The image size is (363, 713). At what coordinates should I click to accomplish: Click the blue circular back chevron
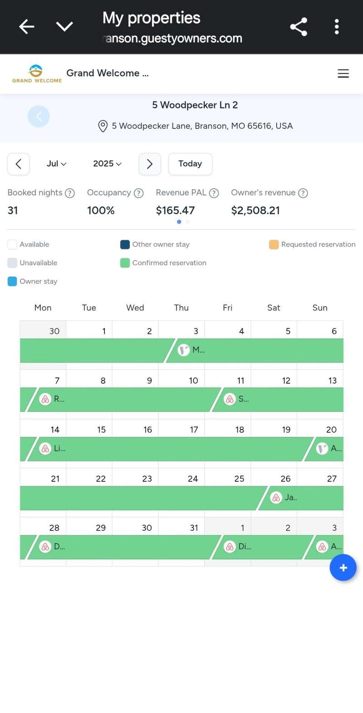coord(39,117)
